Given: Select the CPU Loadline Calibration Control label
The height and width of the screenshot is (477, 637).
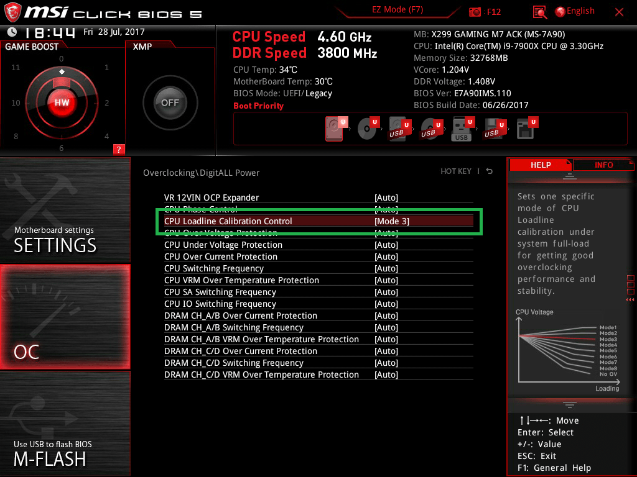Looking at the screenshot, I should tap(228, 221).
